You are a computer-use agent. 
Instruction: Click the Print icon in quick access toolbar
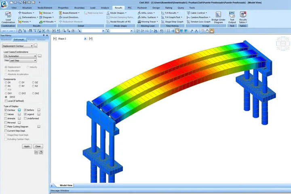[x=29, y=2]
